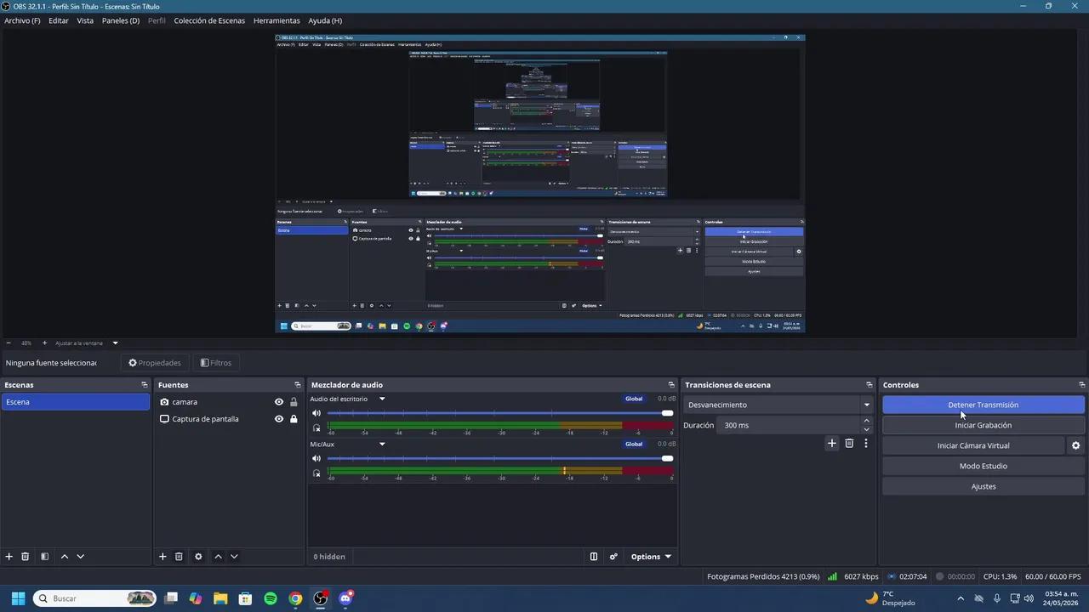Unlock the Captura de pantalla source
The height and width of the screenshot is (612, 1089).
294,419
